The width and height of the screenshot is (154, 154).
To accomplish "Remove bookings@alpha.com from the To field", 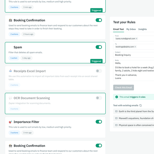I will click(x=135, y=47).
